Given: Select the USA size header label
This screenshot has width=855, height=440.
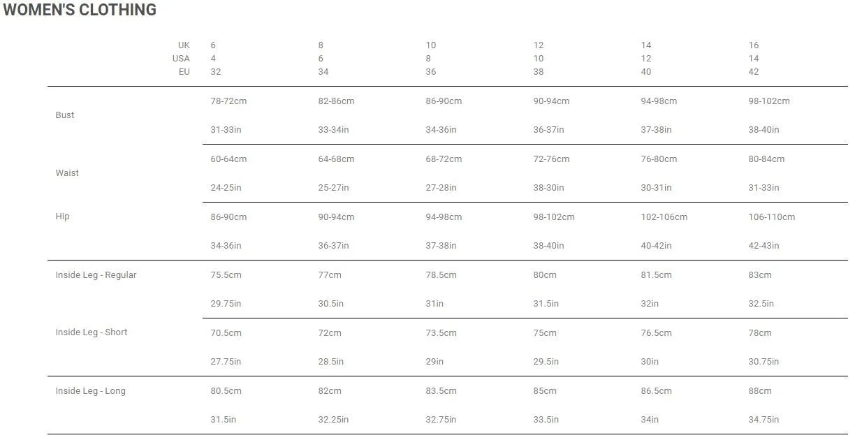Looking at the screenshot, I should (181, 59).
